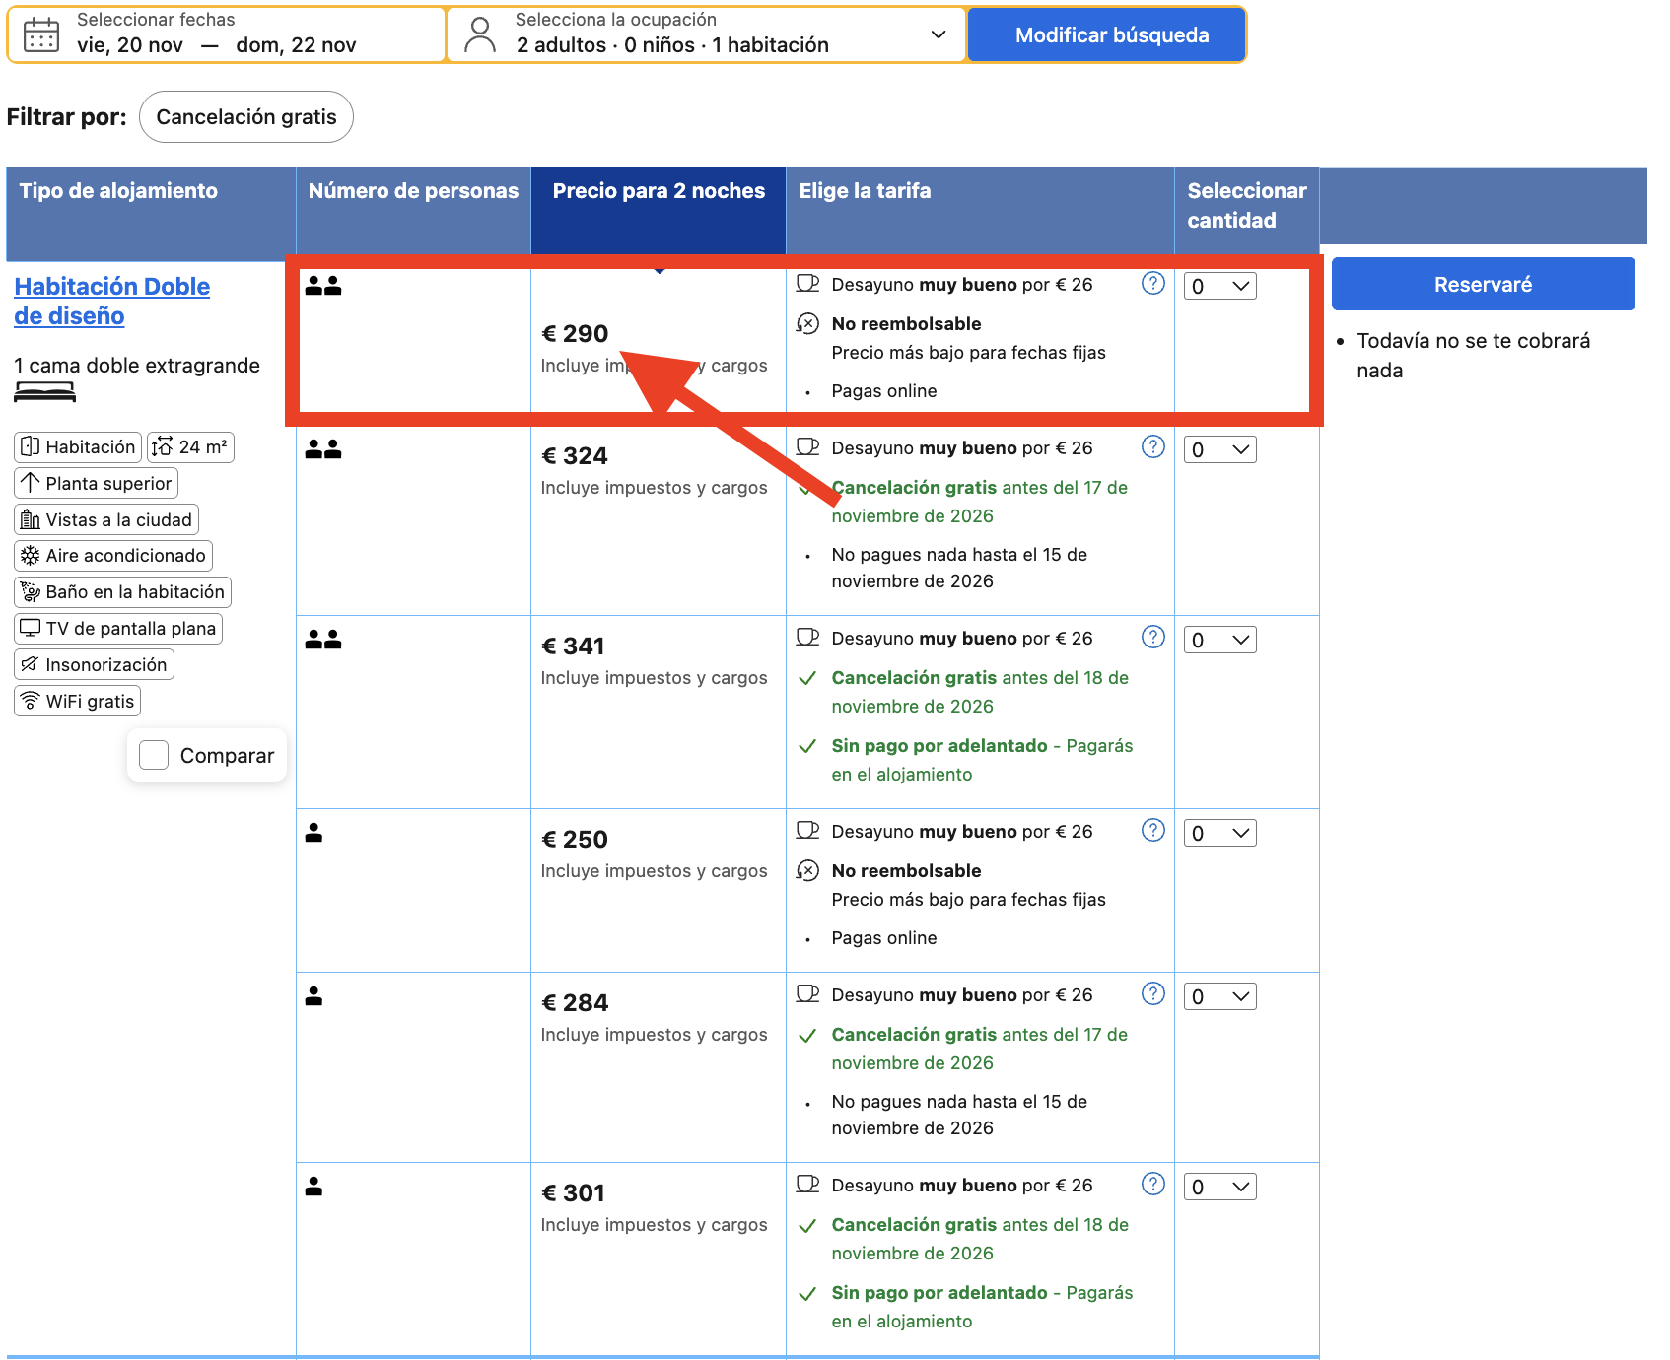Select the check-out date dom, 22 nov

[x=296, y=45]
